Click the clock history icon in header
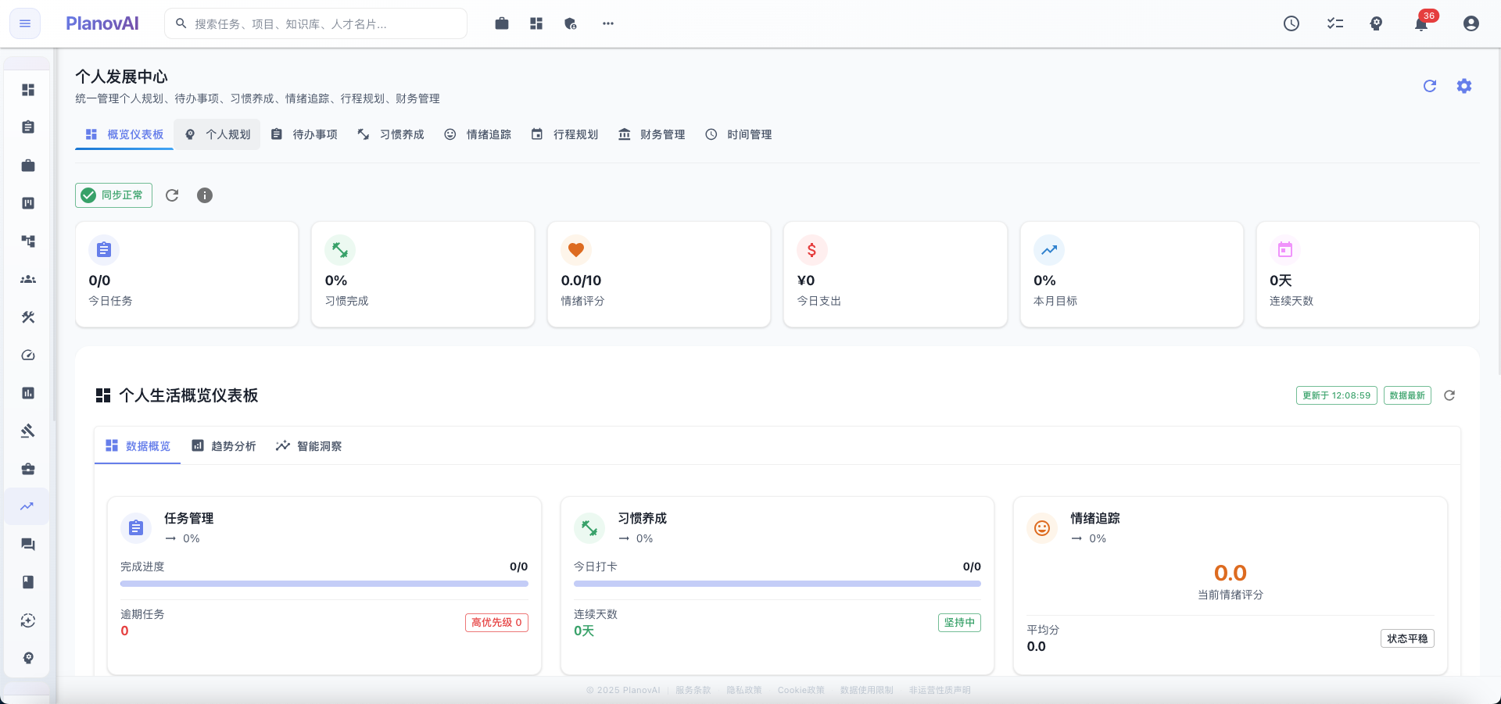The image size is (1501, 704). tap(1291, 23)
